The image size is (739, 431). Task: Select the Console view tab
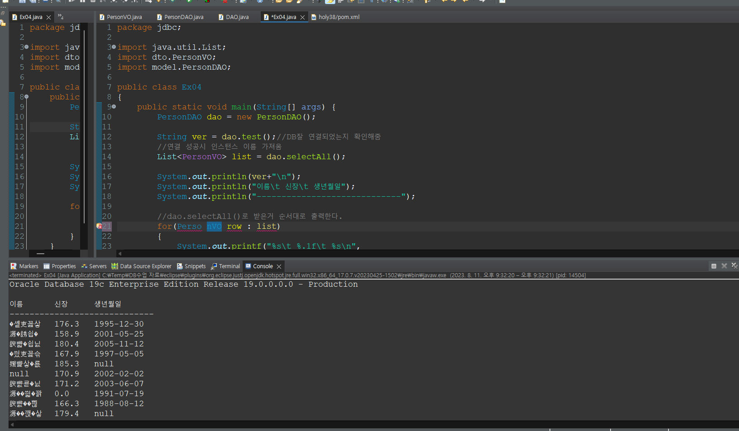coord(259,266)
